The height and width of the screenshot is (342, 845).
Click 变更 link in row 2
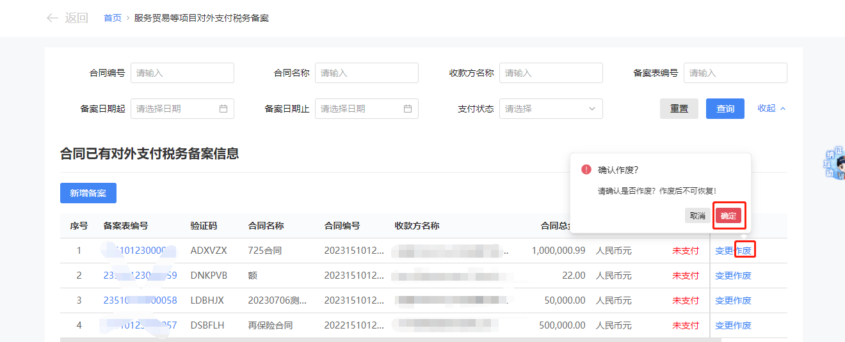pos(724,276)
